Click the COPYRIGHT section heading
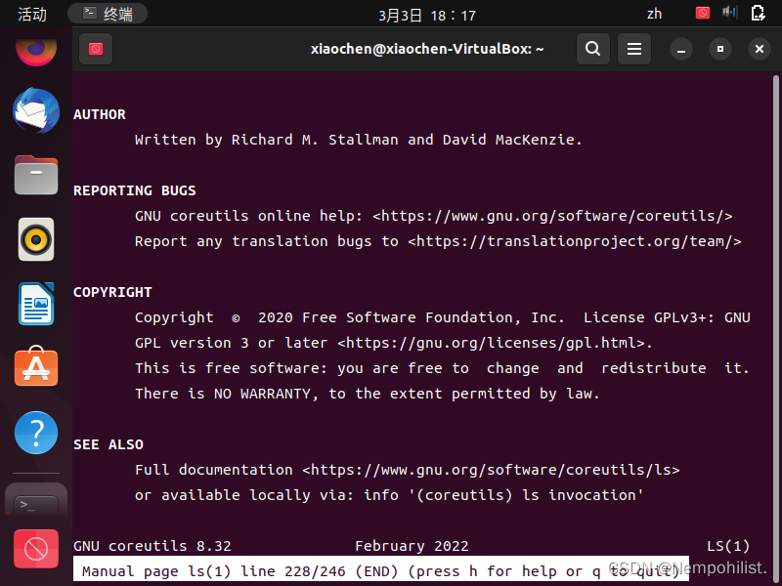The height and width of the screenshot is (586, 782). (x=112, y=292)
